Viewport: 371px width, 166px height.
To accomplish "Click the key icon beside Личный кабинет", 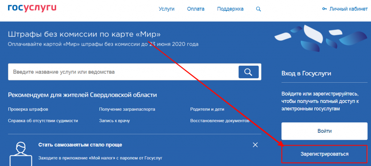I will pyautogui.click(x=324, y=9).
